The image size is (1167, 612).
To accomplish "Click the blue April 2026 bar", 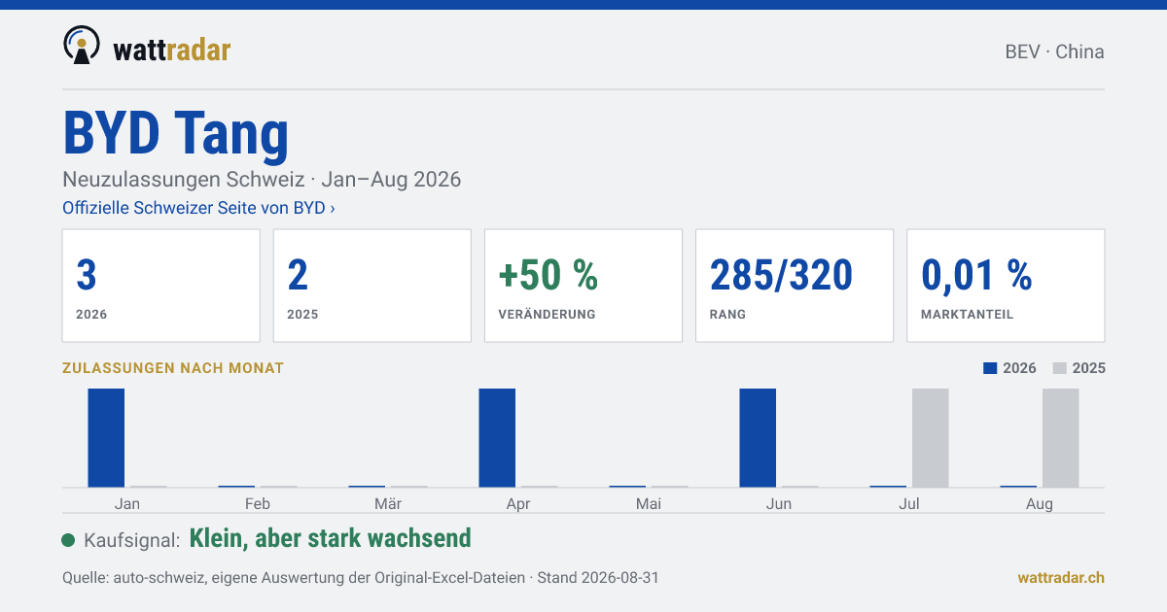I will [x=497, y=438].
